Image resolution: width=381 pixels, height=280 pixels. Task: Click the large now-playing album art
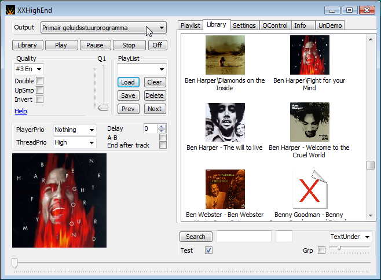59,200
